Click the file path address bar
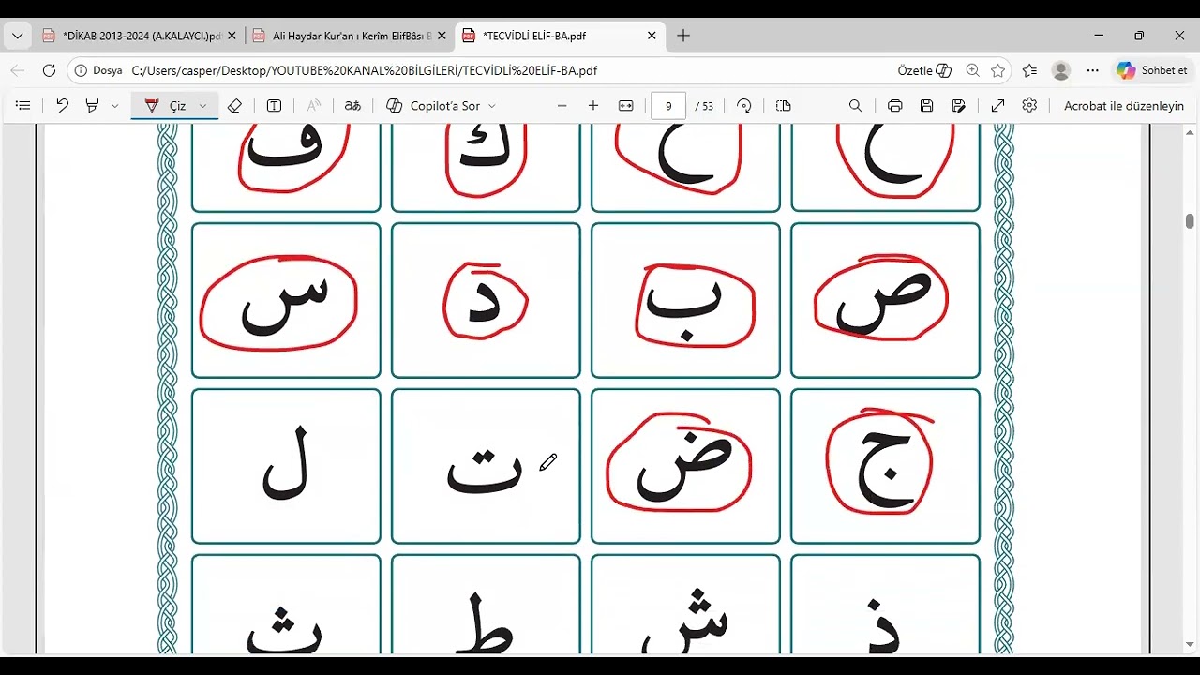This screenshot has width=1200, height=675. point(506,70)
